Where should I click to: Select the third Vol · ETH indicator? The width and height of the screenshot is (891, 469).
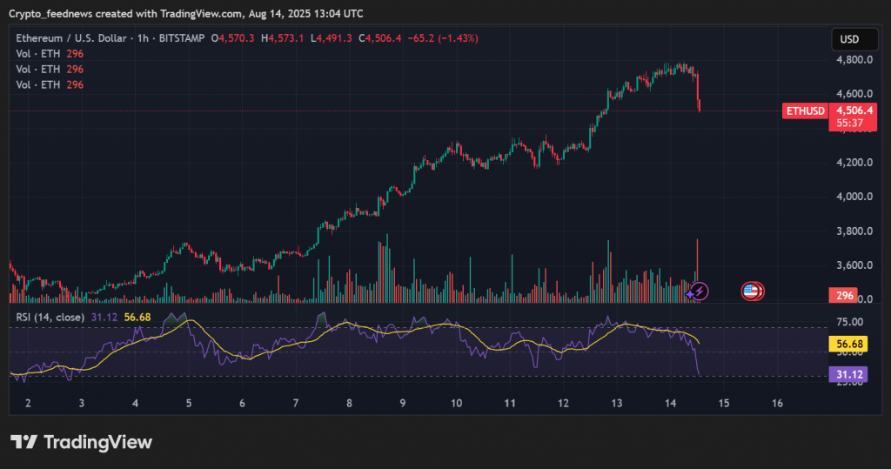click(x=39, y=84)
